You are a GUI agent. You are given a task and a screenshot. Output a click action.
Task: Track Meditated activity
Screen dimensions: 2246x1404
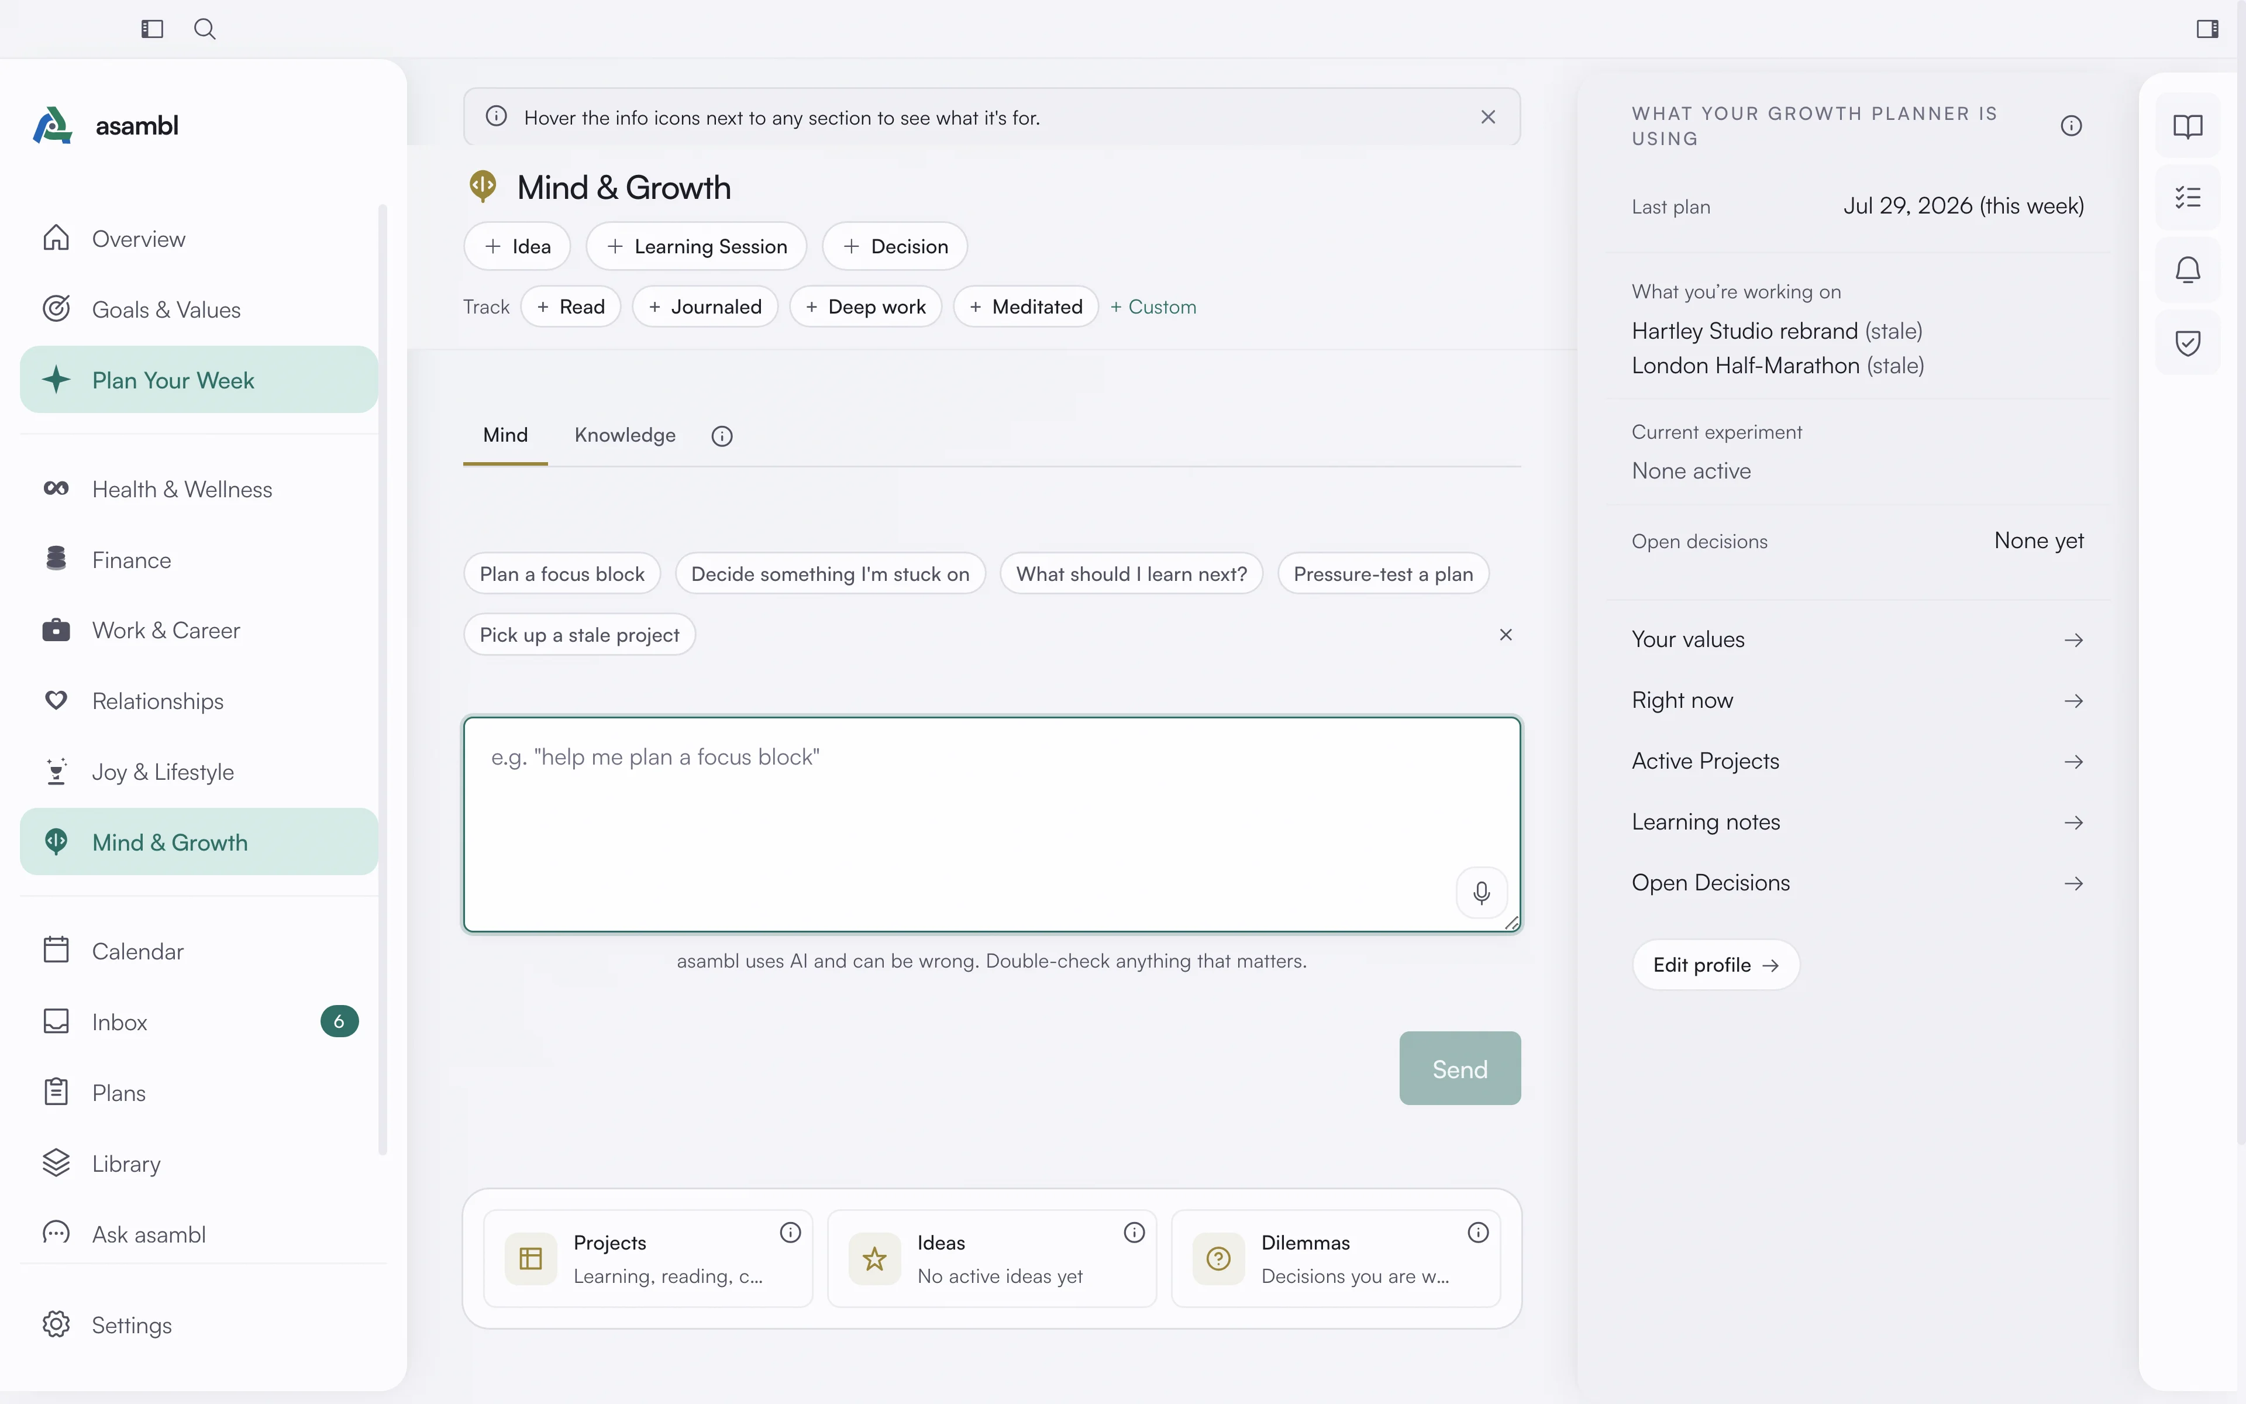pyautogui.click(x=1026, y=307)
